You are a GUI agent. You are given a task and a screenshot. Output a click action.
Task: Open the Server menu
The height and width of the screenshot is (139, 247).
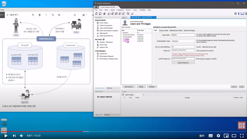[x=128, y=10]
